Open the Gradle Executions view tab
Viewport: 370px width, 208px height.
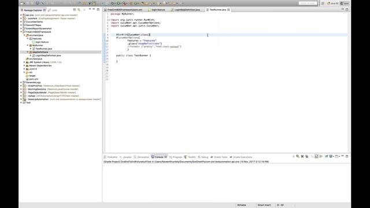coord(241,157)
